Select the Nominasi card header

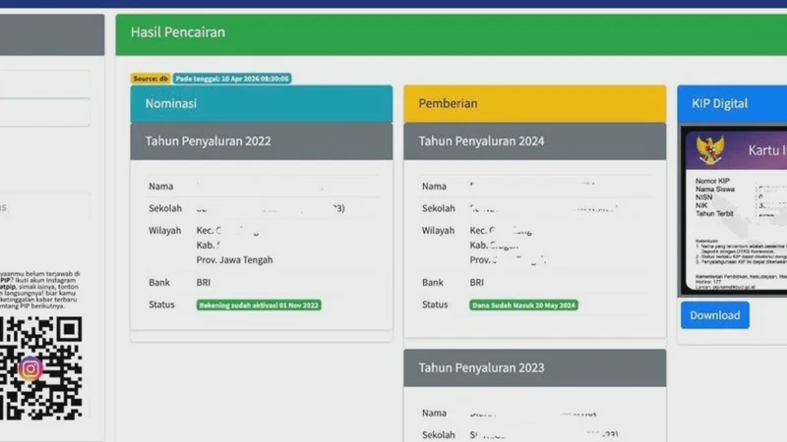click(262, 104)
